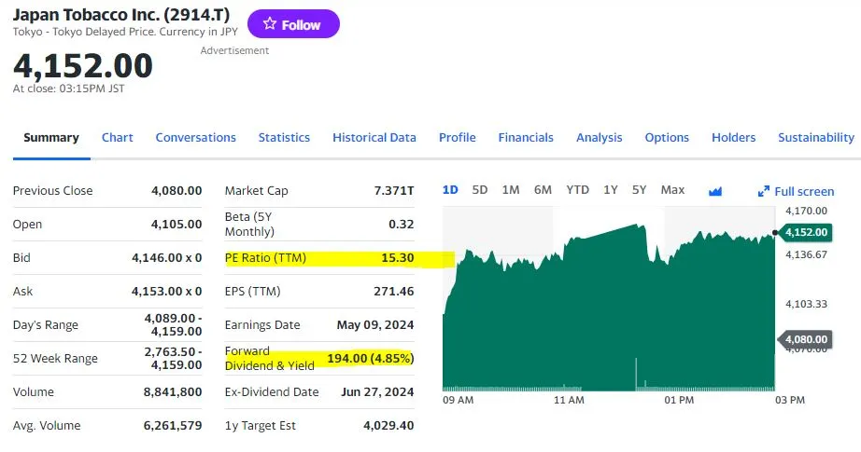Open the Profile tab
861x452 pixels.
click(457, 138)
